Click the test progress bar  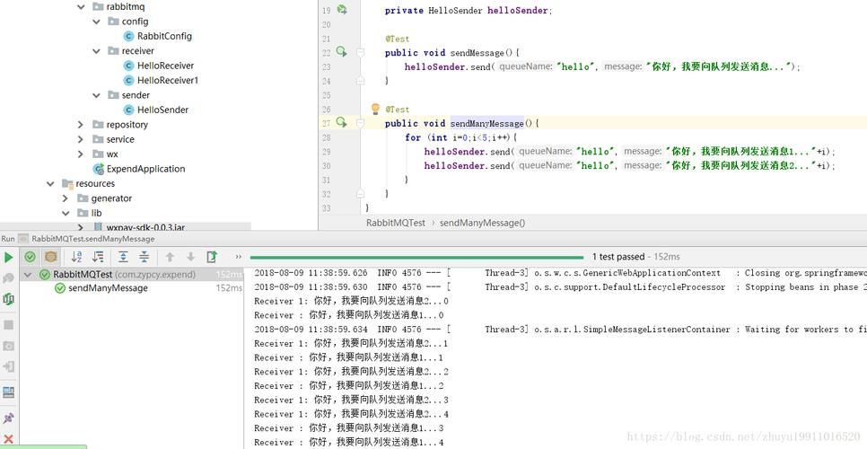point(417,257)
